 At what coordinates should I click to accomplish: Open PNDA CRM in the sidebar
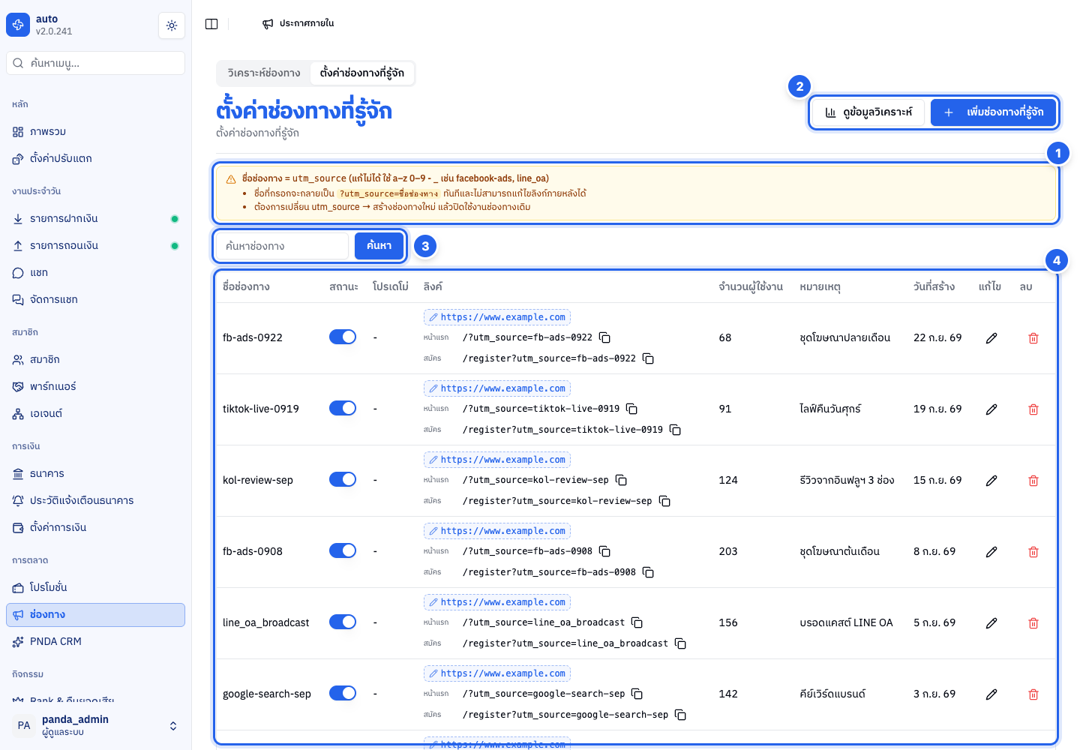coord(95,641)
